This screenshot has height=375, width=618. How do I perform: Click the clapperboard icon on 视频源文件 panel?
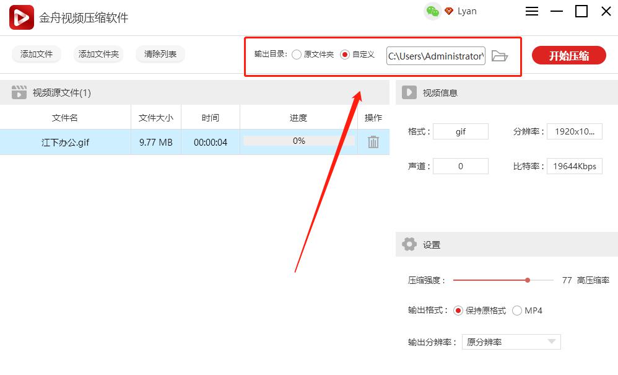[19, 92]
